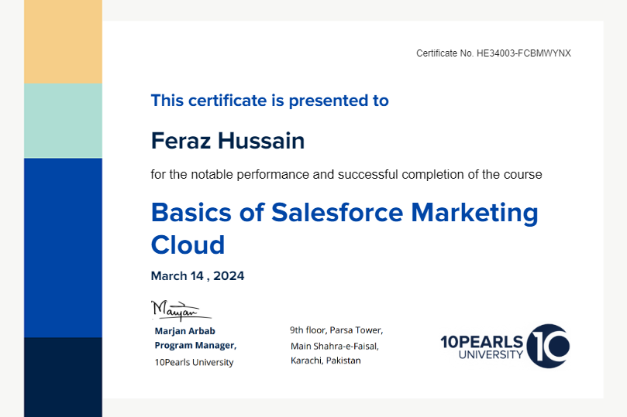This screenshot has width=627, height=417.
Task: Click the 10Pearls circular "10" logo icon
Action: click(549, 346)
